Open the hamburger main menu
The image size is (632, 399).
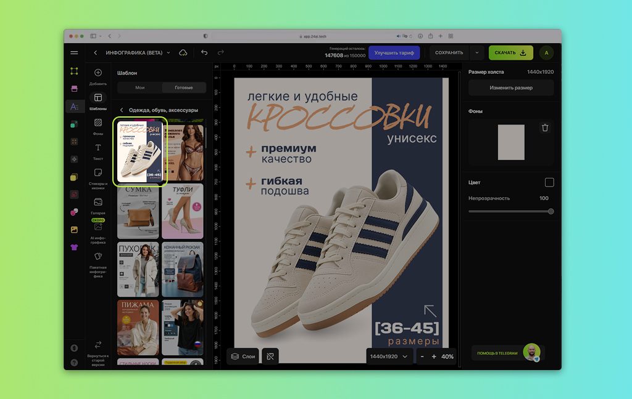pyautogui.click(x=74, y=53)
